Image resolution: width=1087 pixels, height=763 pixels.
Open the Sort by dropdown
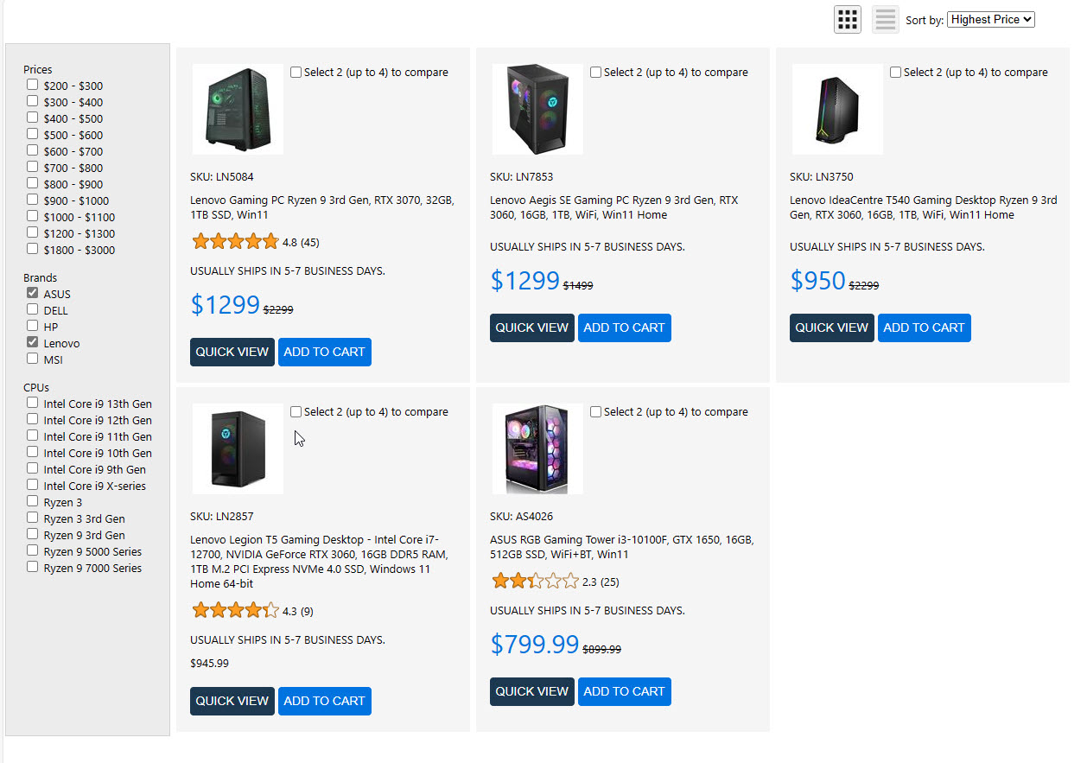[x=990, y=19]
